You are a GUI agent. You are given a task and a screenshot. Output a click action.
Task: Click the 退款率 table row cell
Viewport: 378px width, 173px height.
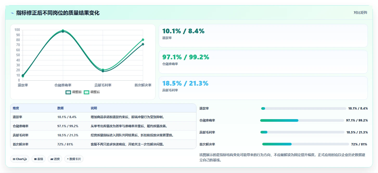pos(17,117)
